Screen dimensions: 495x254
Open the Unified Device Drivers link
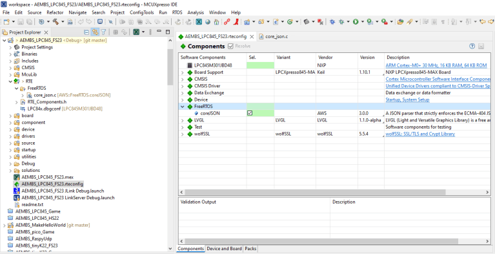click(x=438, y=86)
